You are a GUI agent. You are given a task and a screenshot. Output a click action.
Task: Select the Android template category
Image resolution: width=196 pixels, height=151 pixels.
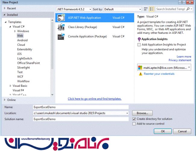coord(22,40)
